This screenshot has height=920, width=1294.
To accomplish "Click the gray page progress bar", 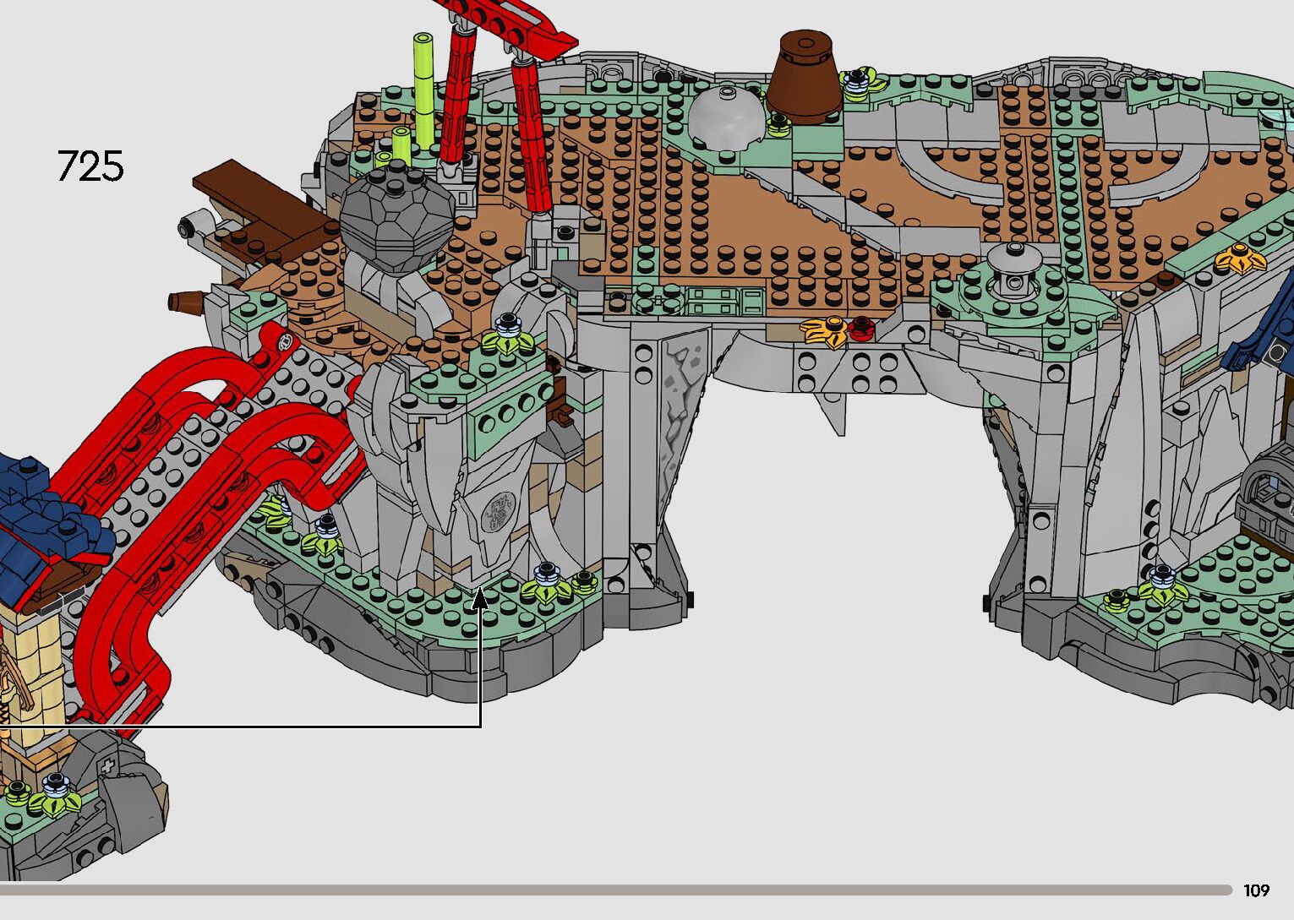I will pyautogui.click(x=615, y=890).
